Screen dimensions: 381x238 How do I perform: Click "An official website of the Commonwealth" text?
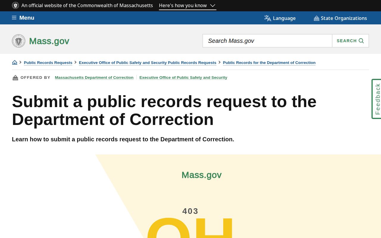pos(87,5)
